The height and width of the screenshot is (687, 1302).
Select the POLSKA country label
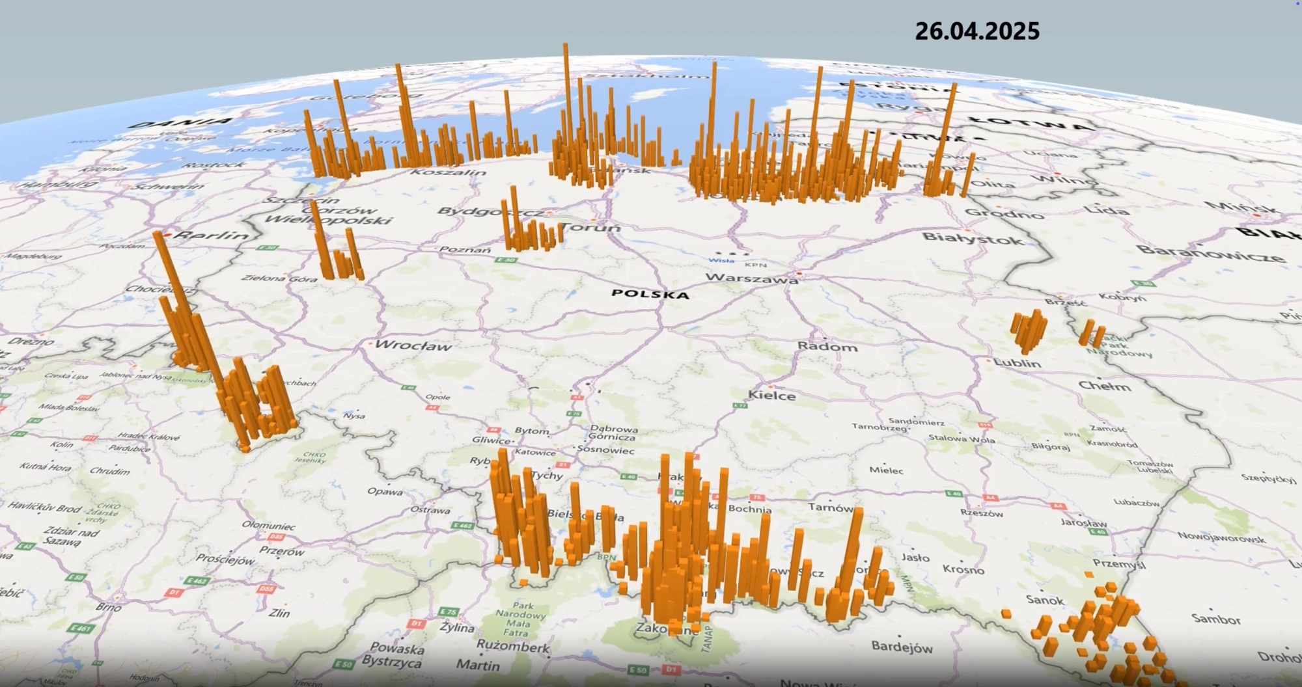(x=650, y=294)
